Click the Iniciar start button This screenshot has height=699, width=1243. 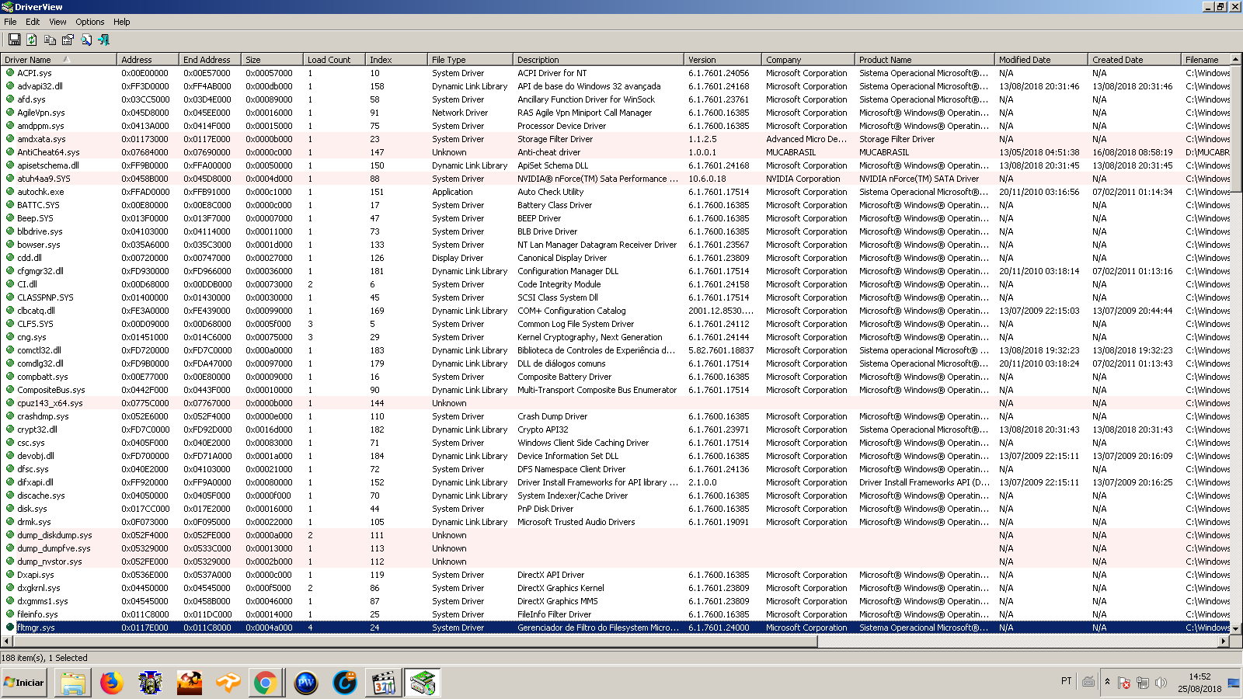(x=24, y=683)
